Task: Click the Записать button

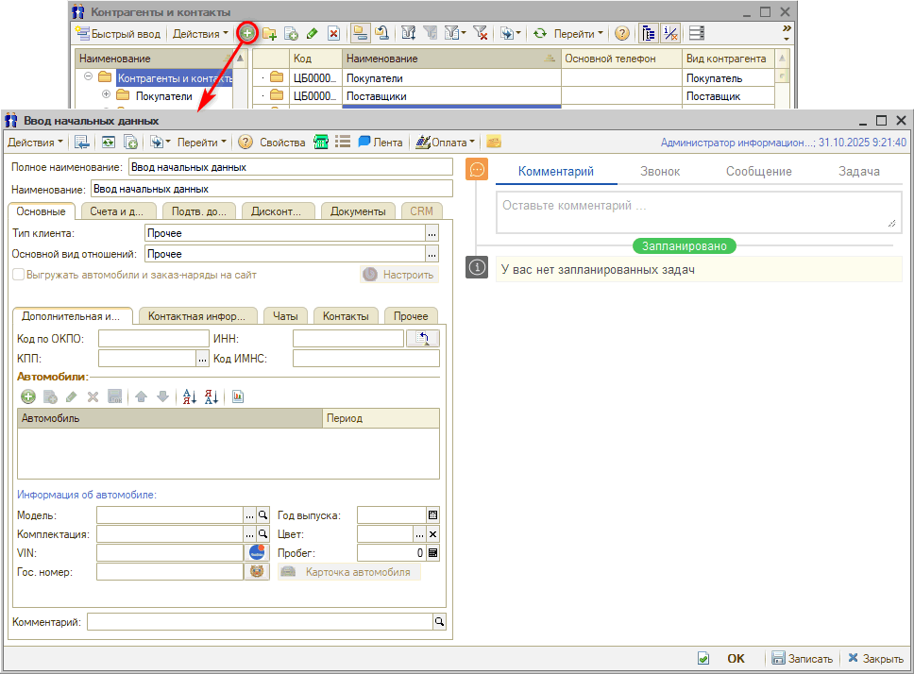Action: tap(802, 659)
